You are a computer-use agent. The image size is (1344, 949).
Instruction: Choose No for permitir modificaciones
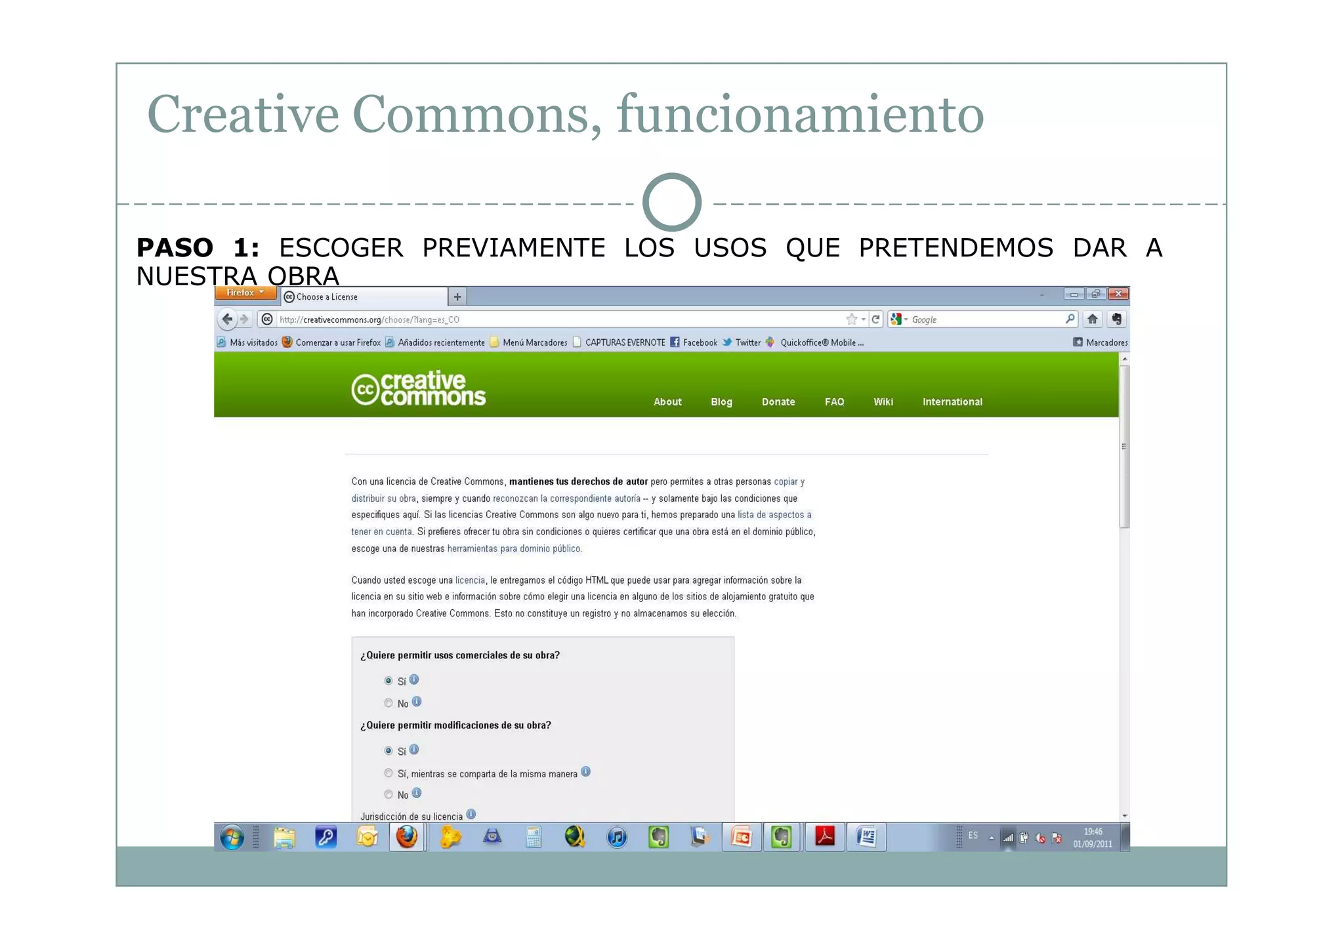388,794
